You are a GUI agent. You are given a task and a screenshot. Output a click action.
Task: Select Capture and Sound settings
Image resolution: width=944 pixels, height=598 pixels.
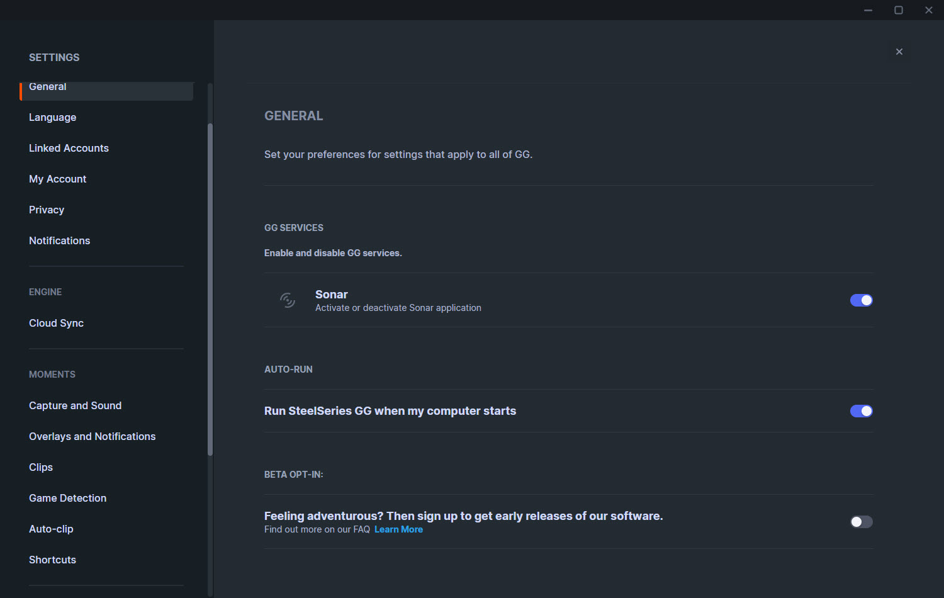75,405
